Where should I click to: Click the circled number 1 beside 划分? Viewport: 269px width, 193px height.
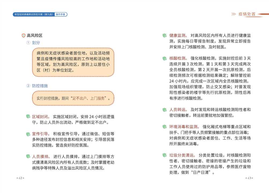(x=28, y=43)
